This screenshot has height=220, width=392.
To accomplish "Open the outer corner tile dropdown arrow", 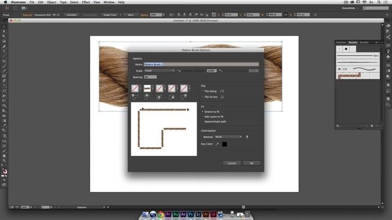I will coord(140,89).
